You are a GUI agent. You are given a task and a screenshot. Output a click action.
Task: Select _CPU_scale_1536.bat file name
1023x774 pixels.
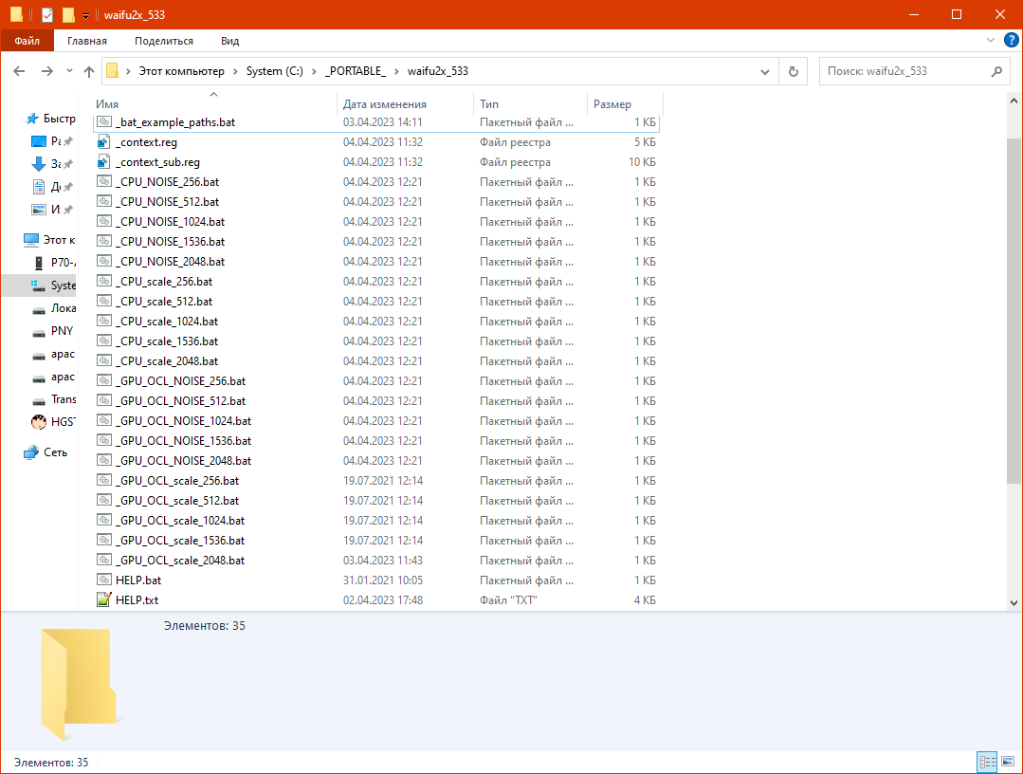167,341
